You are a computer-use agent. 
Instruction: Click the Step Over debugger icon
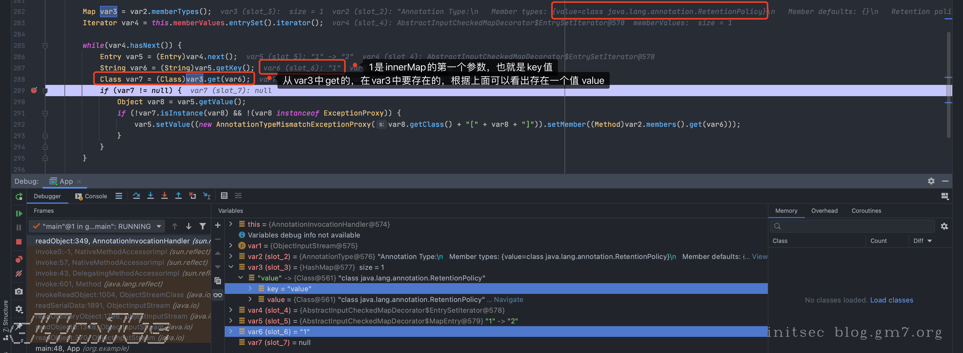pyautogui.click(x=136, y=196)
